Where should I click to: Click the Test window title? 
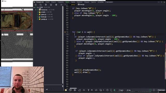click(x=5, y=1)
